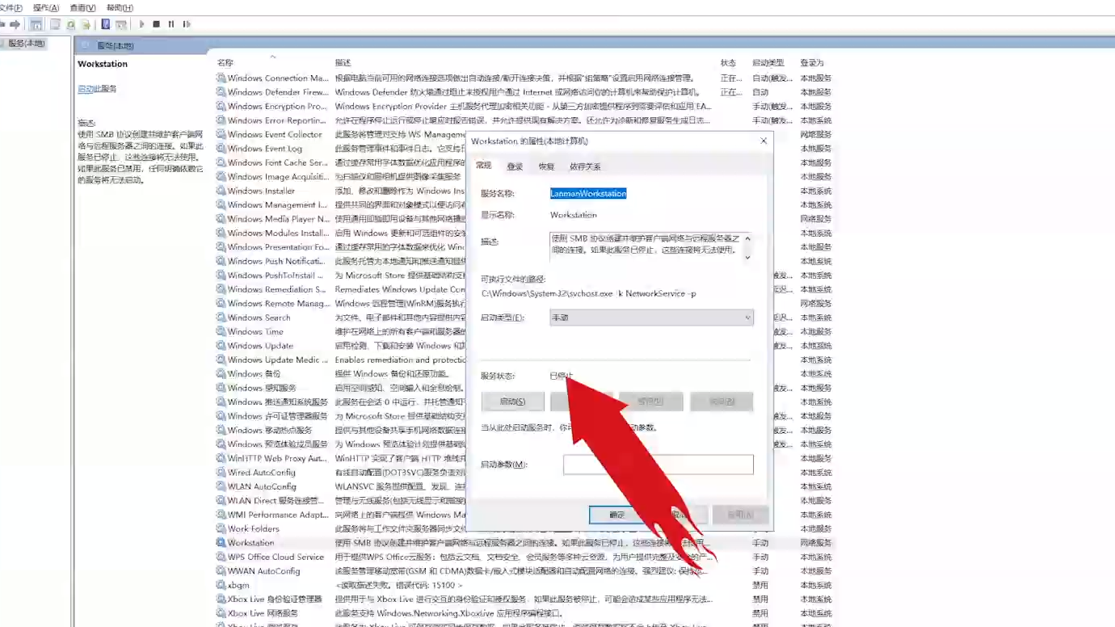1115x627 pixels.
Task: Click the gear icon beside the Workstation row
Action: point(221,543)
